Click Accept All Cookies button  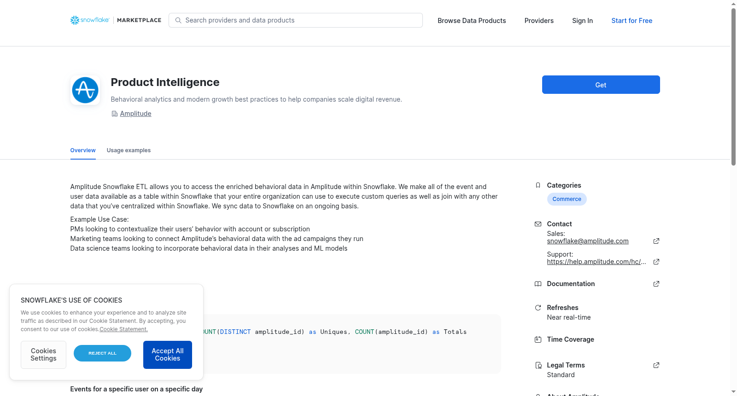168,355
